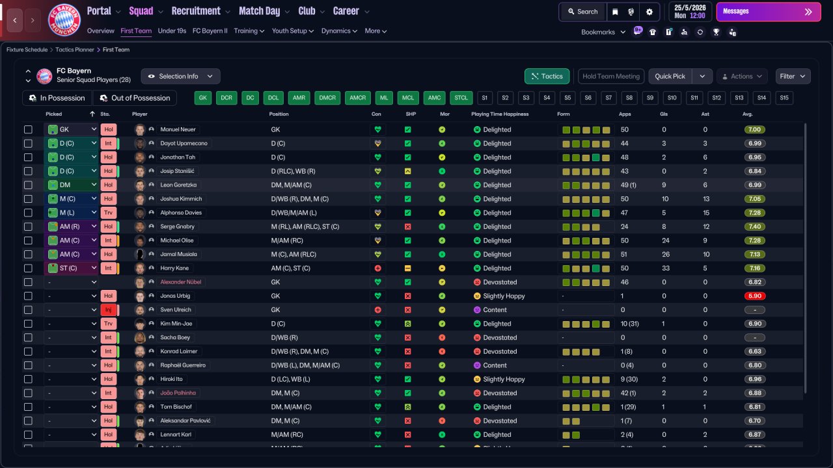Expand the Selection Info dropdown
The height and width of the screenshot is (468, 833).
[180, 76]
